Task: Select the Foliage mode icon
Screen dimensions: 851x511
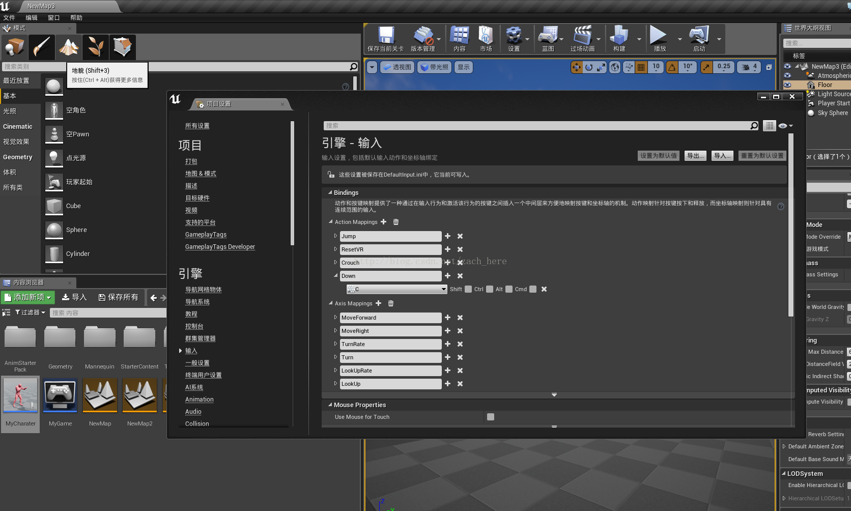Action: point(95,47)
